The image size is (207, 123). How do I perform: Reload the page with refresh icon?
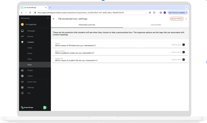coord(30,13)
